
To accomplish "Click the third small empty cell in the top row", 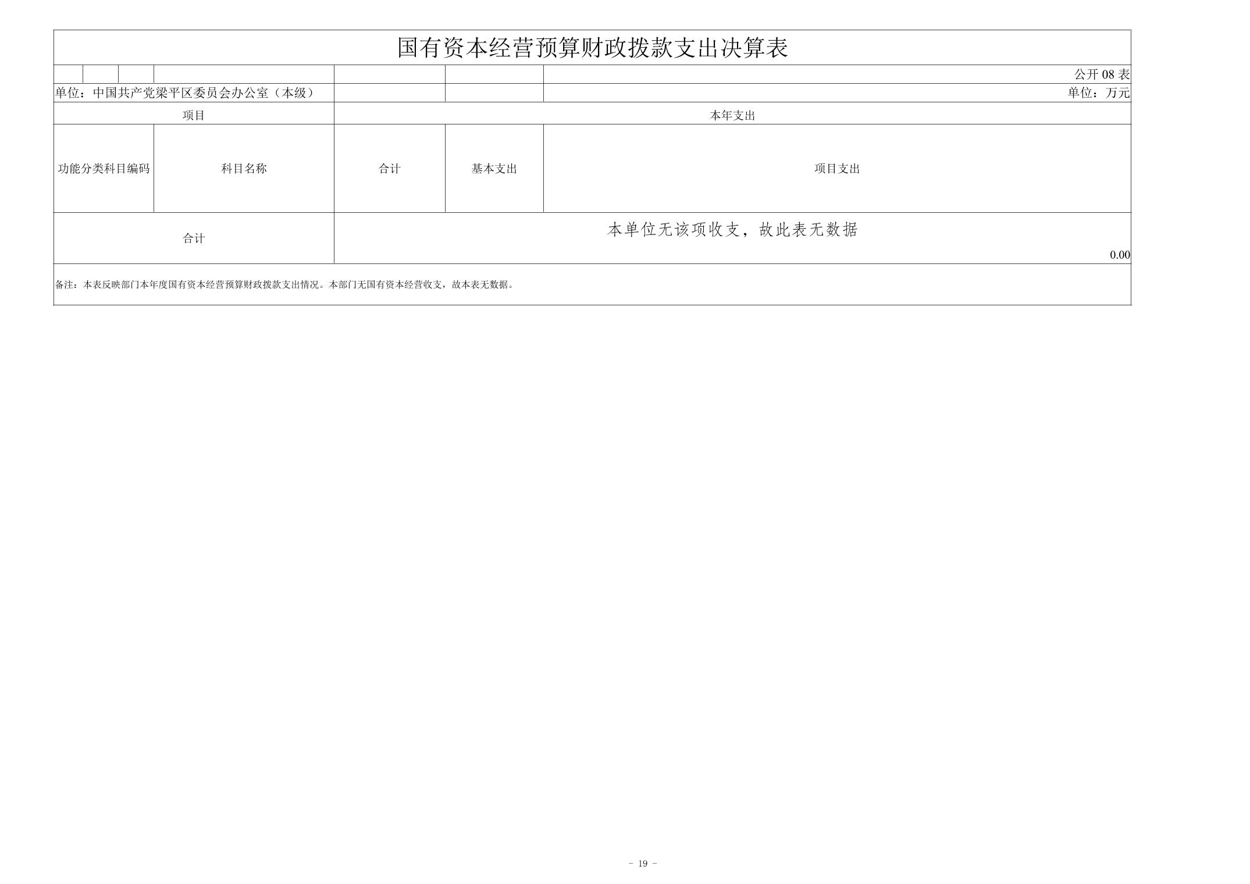I will pos(136,74).
